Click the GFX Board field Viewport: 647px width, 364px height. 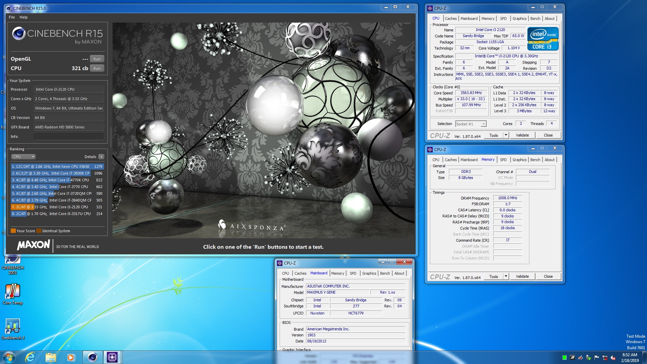[x=68, y=127]
